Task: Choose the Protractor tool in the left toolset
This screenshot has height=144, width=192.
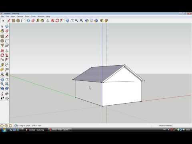Action: point(2,70)
